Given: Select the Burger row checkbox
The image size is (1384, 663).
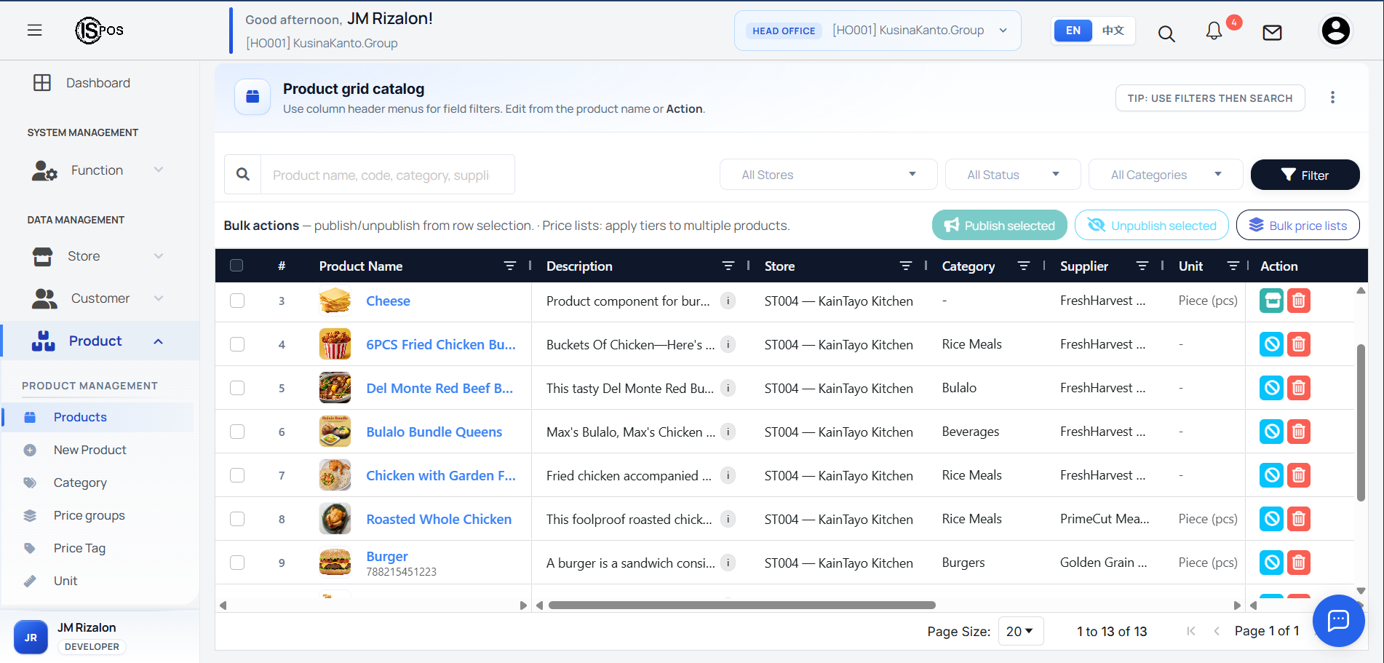Looking at the screenshot, I should (237, 563).
